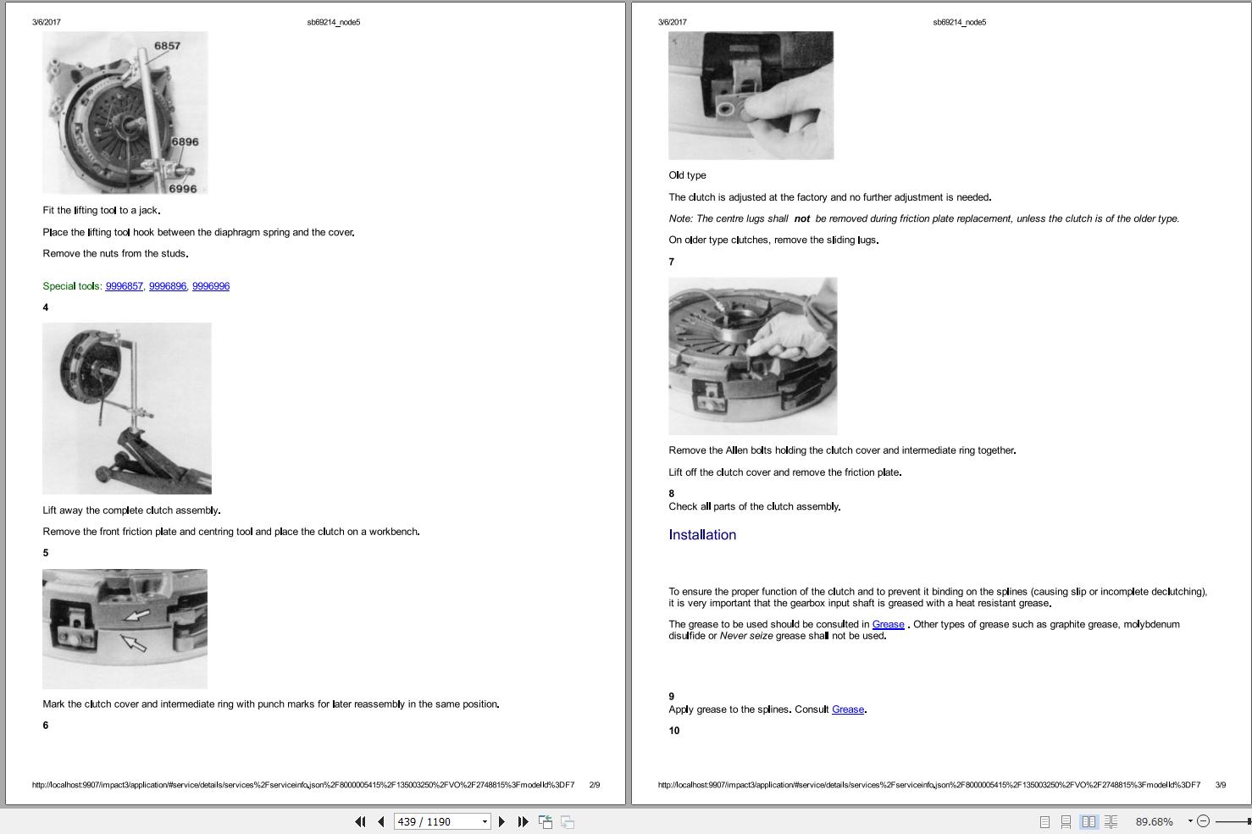Click the go to next view icon
Image resolution: width=1252 pixels, height=834 pixels.
coord(568,821)
